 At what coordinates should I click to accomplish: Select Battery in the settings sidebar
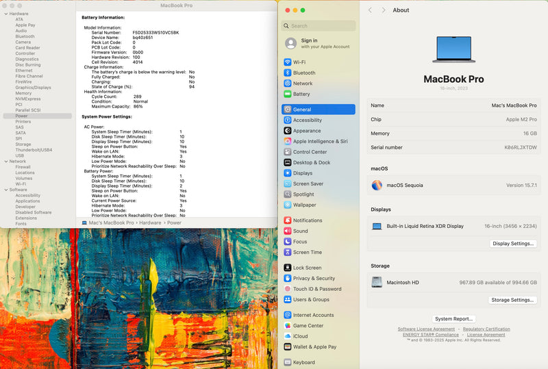click(x=301, y=94)
